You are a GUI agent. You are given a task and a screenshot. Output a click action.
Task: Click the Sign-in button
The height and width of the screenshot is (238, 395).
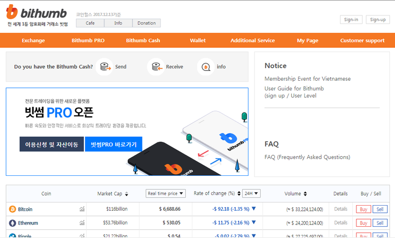point(351,20)
